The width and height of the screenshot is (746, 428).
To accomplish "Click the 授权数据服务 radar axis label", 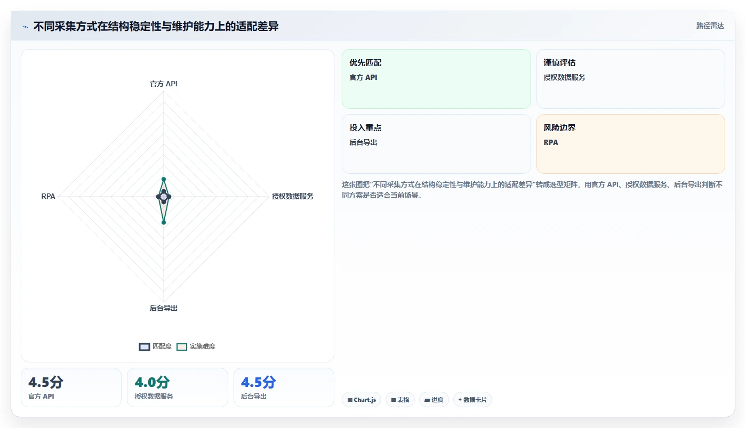I will click(293, 196).
